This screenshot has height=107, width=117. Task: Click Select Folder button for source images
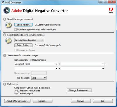(23, 25)
